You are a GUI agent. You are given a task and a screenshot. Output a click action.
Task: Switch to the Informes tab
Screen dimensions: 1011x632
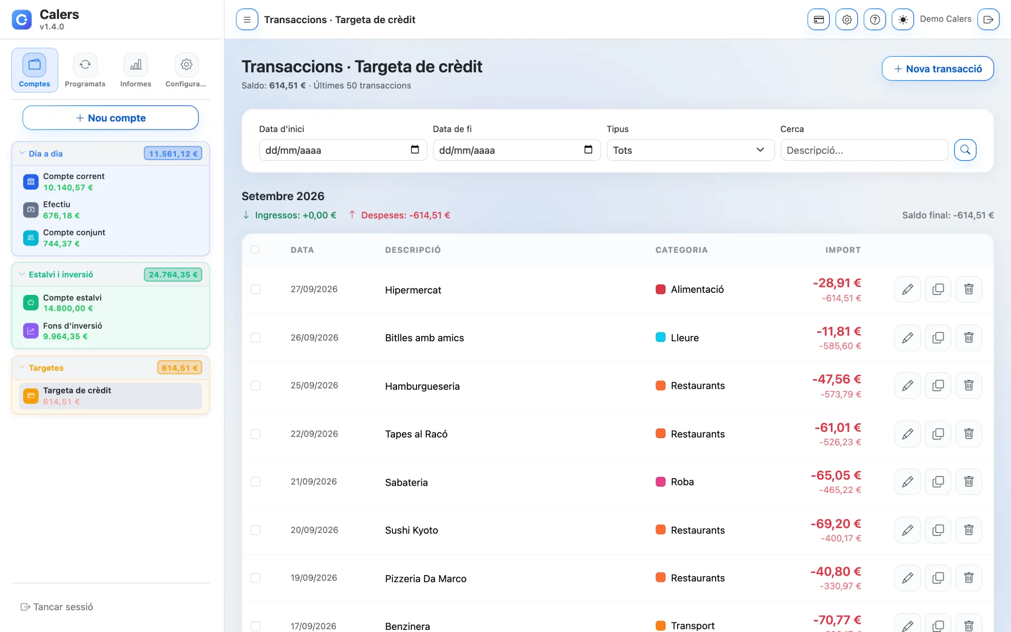(135, 71)
